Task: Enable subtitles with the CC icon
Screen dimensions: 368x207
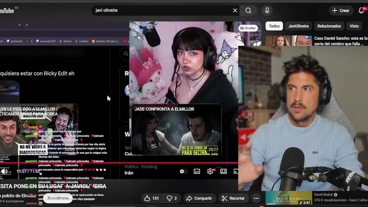Action: click(197, 171)
